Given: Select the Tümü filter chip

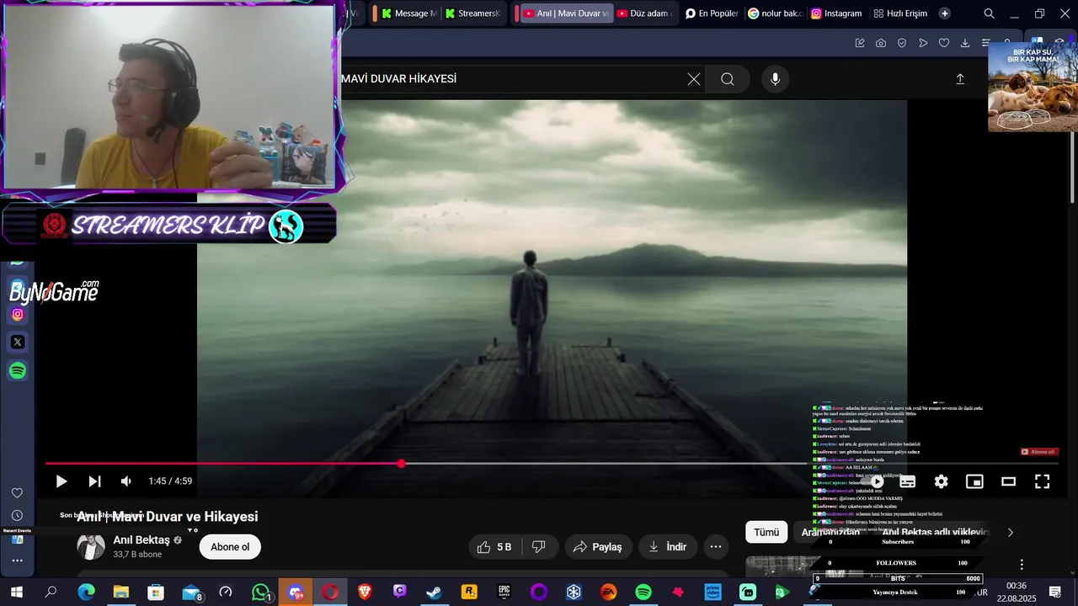Looking at the screenshot, I should click(x=766, y=532).
